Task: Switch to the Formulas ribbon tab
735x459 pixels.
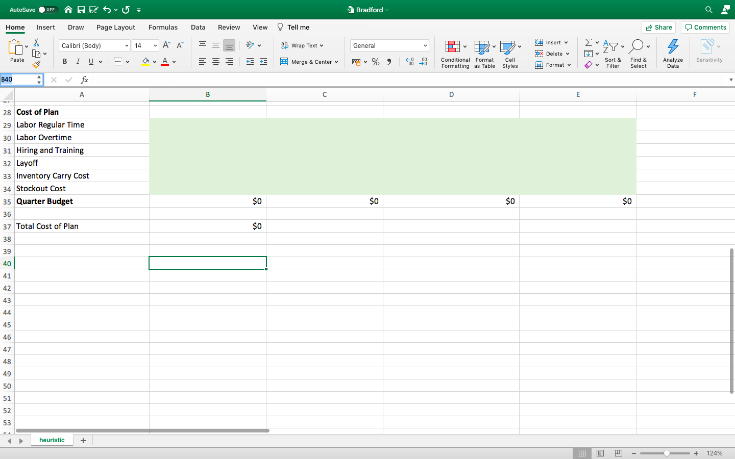Action: click(163, 27)
